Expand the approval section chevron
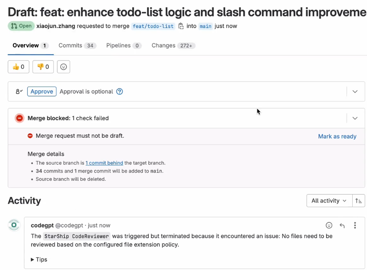Viewport: 367px width, 270px height. click(355, 92)
